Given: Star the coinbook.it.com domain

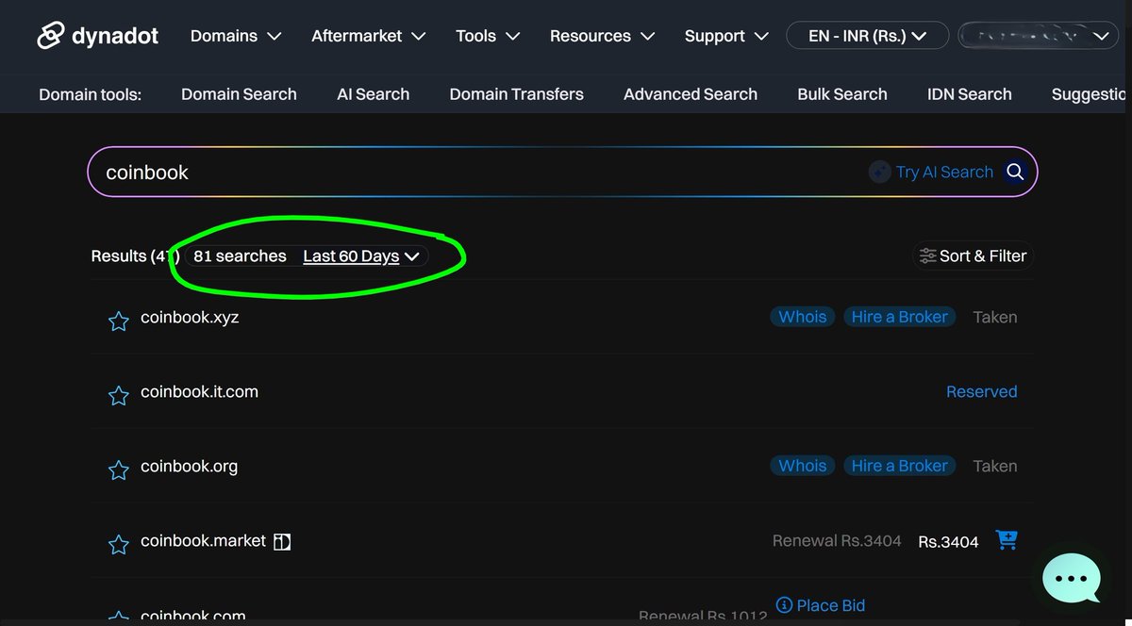Looking at the screenshot, I should point(118,396).
